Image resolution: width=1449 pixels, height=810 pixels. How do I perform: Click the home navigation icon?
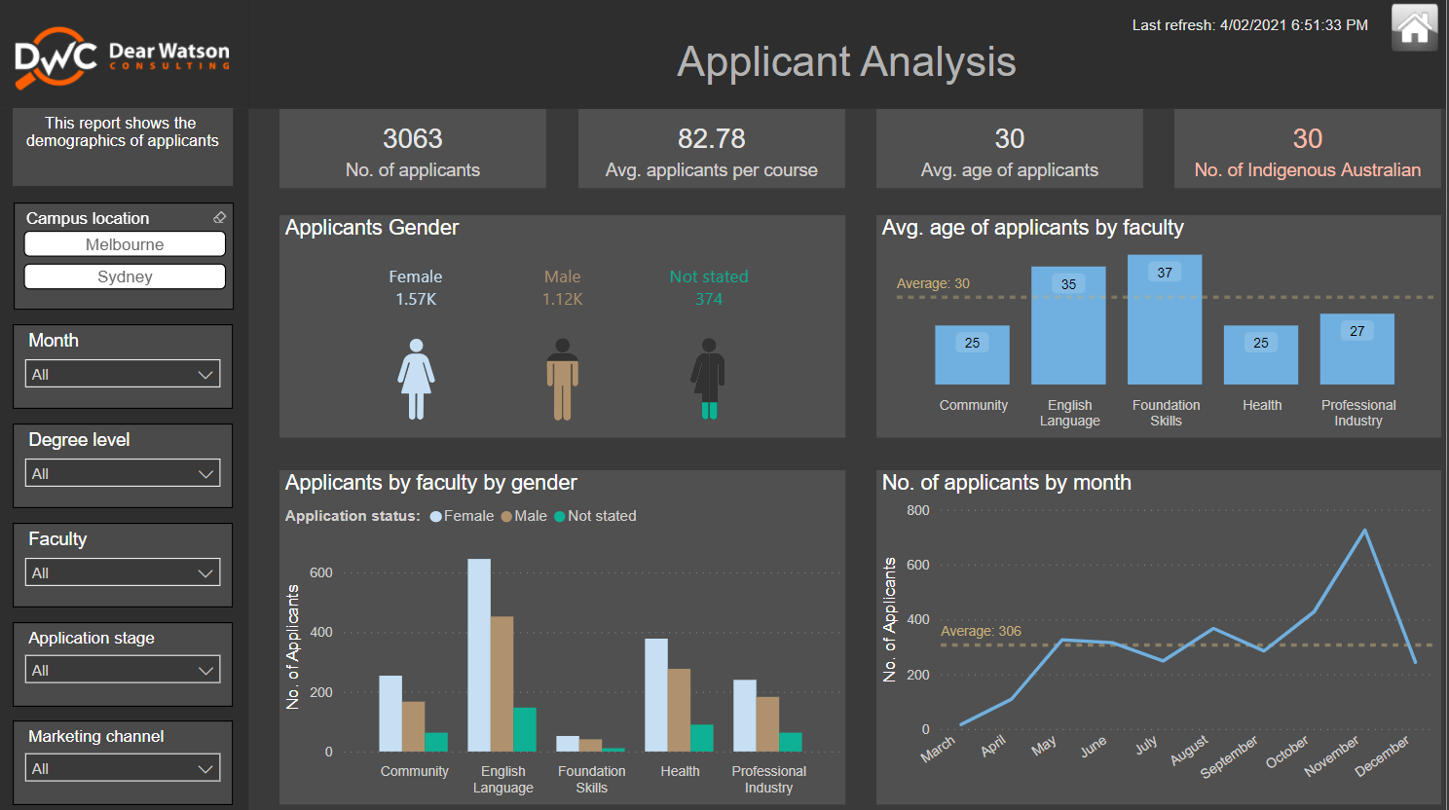tap(1414, 26)
